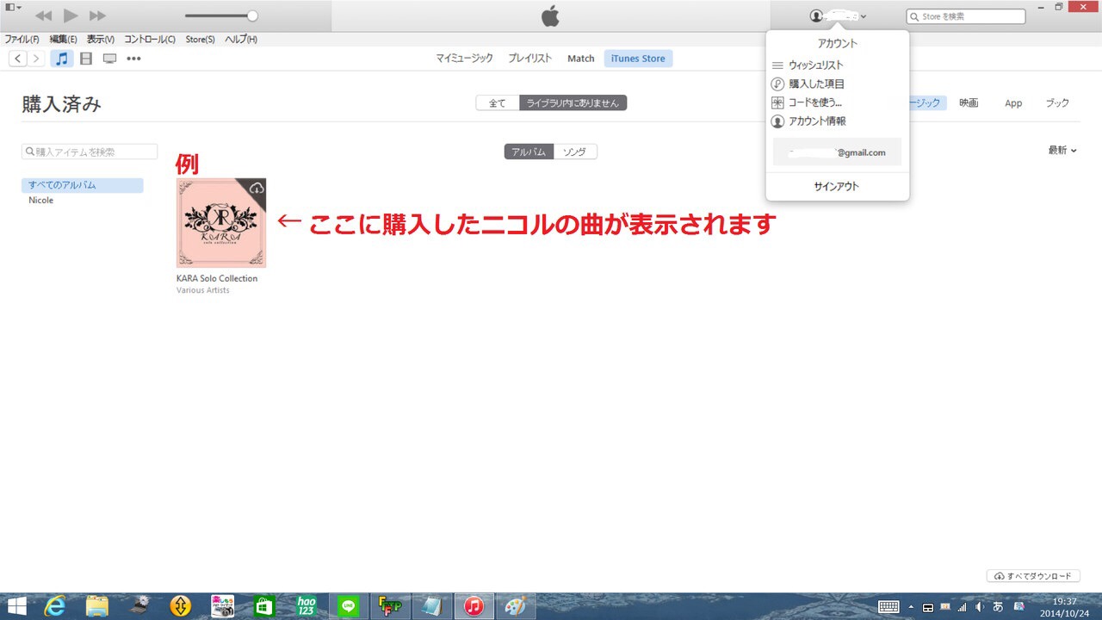Open Internet Explorer from taskbar
Image resolution: width=1102 pixels, height=620 pixels.
pos(56,606)
